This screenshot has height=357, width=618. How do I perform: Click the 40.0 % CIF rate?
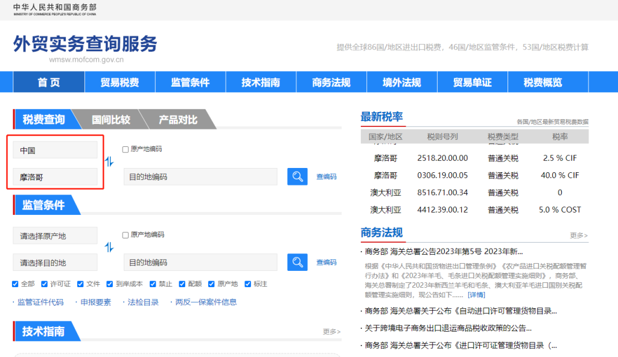tap(559, 175)
